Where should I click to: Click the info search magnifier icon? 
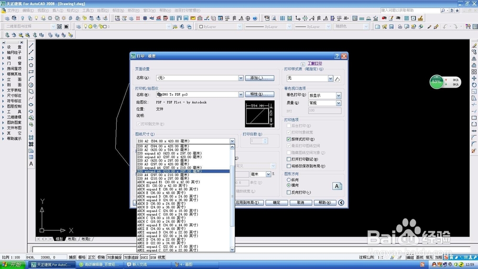[443, 11]
